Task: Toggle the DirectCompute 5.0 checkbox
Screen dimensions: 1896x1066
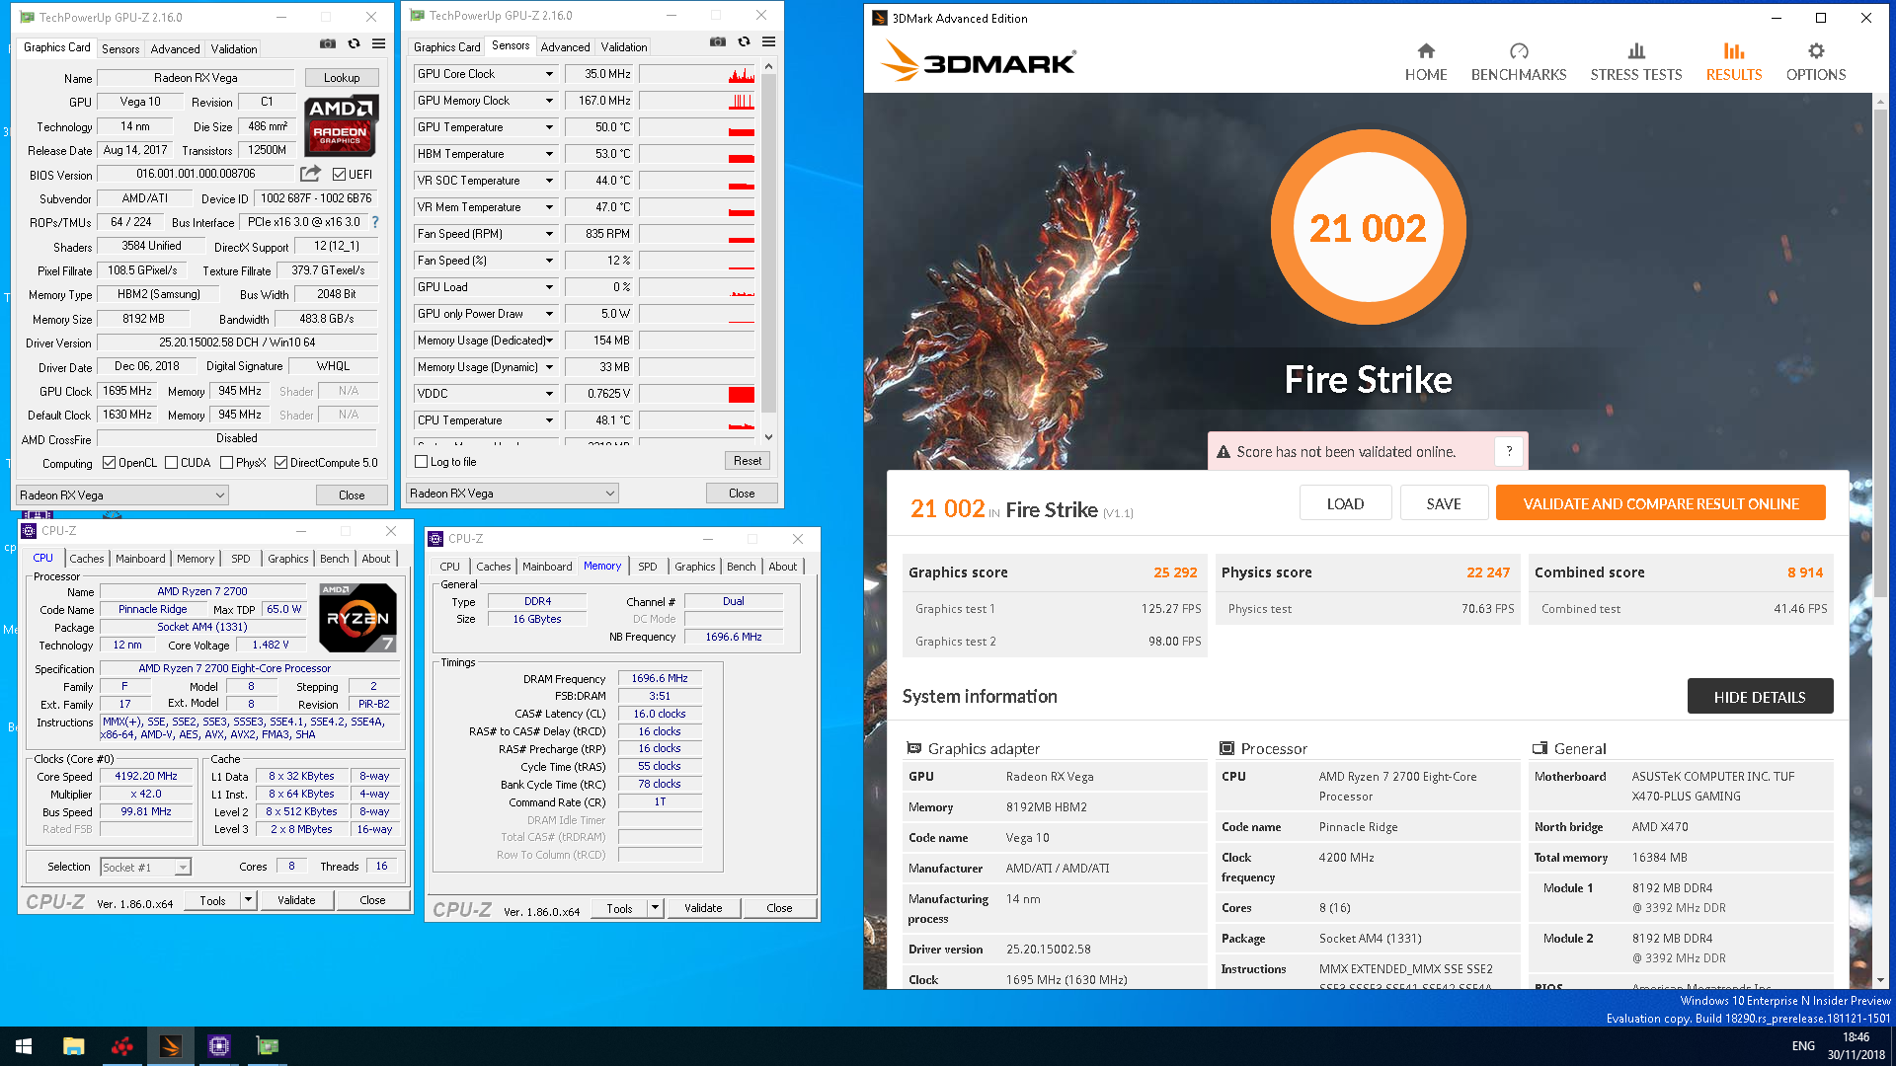Action: (281, 463)
